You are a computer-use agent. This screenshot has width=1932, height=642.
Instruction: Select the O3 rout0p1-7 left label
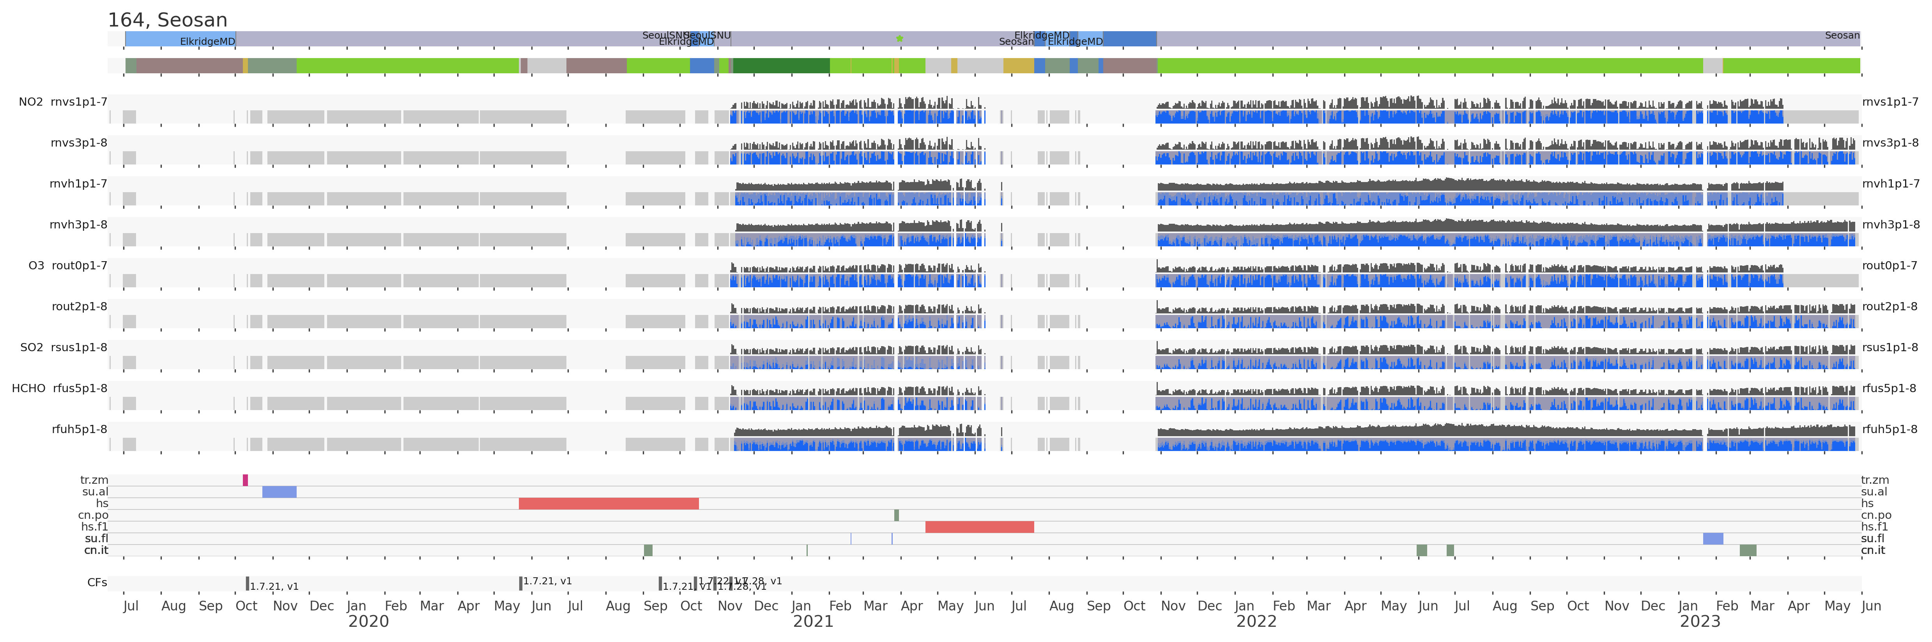[x=67, y=265]
